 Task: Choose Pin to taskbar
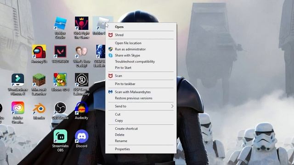141,84
